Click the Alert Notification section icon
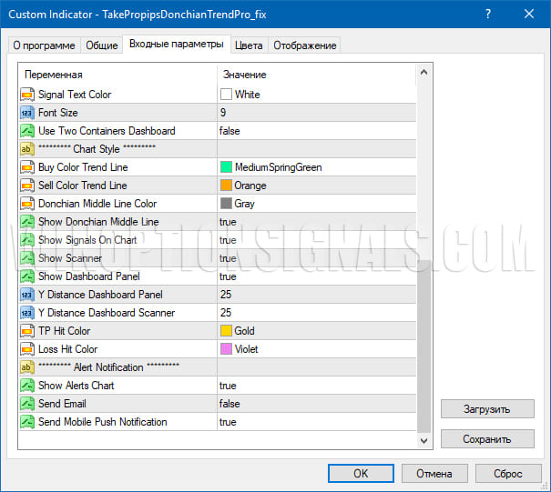Viewport: 551px width, 492px height. [x=27, y=367]
